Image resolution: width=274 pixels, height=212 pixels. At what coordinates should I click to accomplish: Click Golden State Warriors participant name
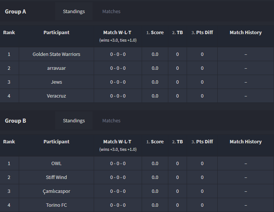[x=56, y=54]
